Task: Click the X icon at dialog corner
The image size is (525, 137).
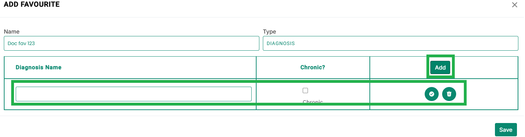Action: [515, 5]
